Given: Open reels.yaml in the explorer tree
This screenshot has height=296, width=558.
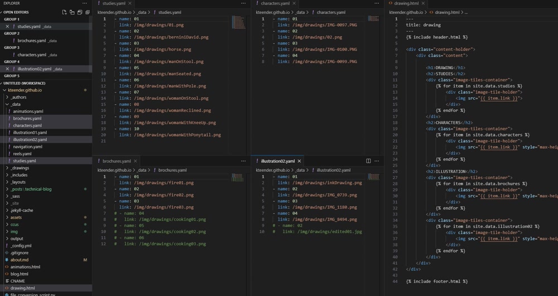Looking at the screenshot, I should [x=22, y=154].
